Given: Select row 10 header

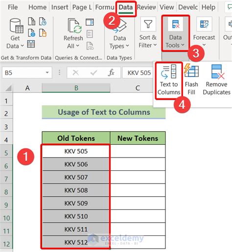Looking at the screenshot, I should [6, 218].
